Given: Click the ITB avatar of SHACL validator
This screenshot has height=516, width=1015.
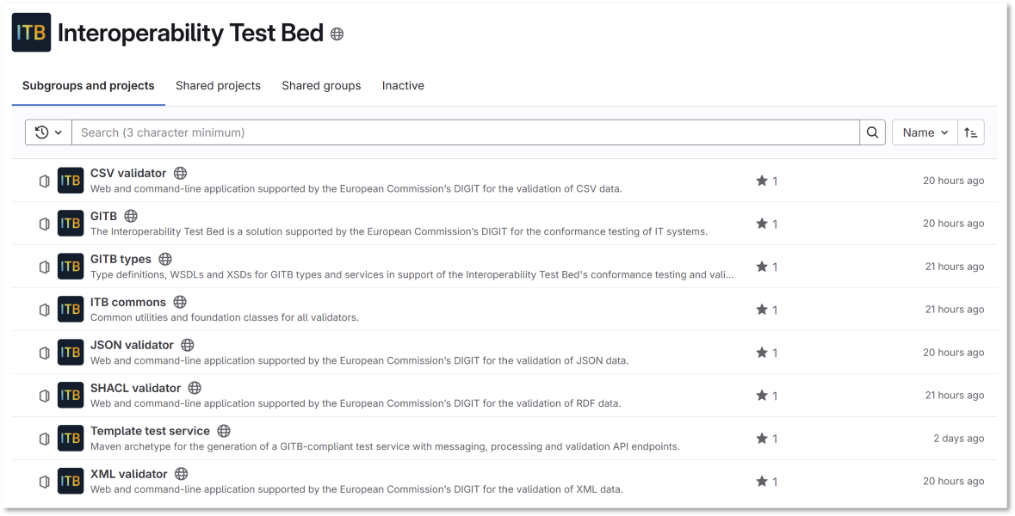Looking at the screenshot, I should point(71,396).
